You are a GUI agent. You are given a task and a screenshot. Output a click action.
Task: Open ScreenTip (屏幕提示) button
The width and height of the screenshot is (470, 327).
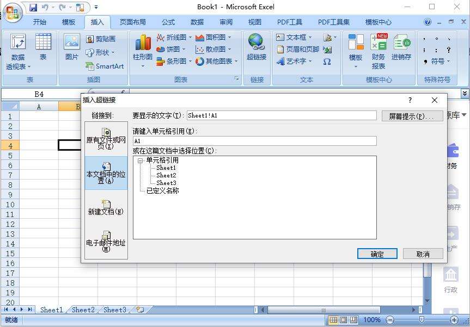click(412, 116)
